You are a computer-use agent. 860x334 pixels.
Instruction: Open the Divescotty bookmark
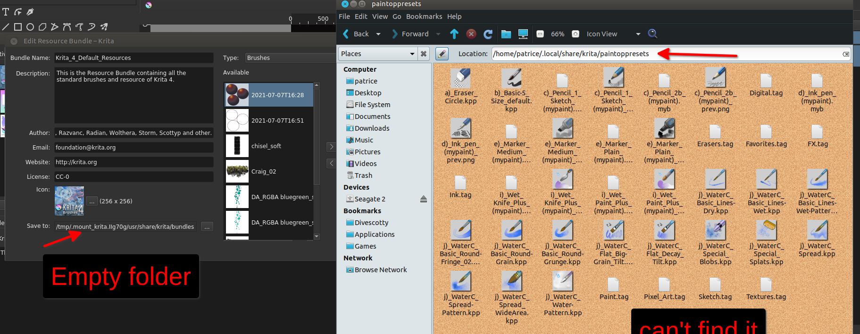coord(367,223)
